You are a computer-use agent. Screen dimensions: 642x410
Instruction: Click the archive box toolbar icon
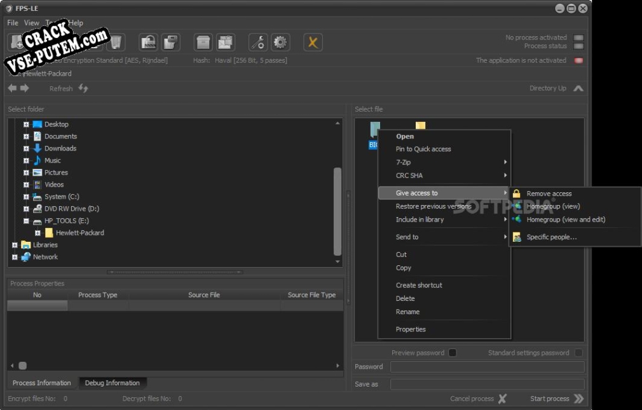click(203, 42)
